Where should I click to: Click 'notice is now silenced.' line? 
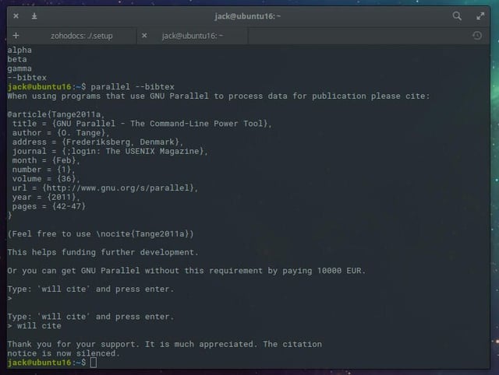coord(63,353)
